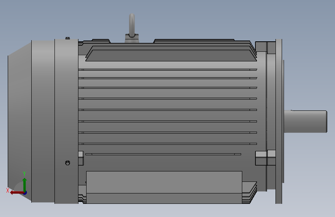Image resolution: width=335 pixels, height=217 pixels.
Task: Select the lifting eye bolt on top
Action: click(x=132, y=28)
